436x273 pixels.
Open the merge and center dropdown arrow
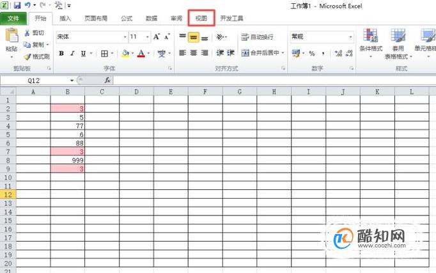[283, 53]
